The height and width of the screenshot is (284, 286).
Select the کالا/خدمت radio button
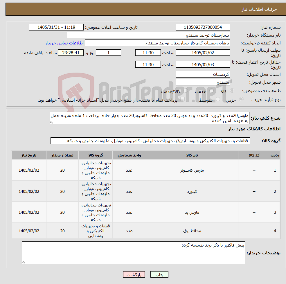186,91
